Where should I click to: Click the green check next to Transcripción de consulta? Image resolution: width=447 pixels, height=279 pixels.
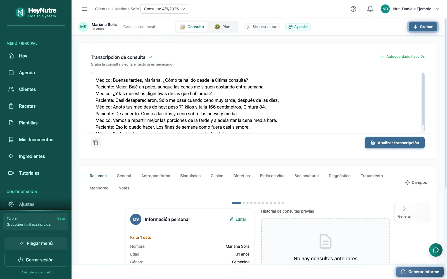point(151,57)
